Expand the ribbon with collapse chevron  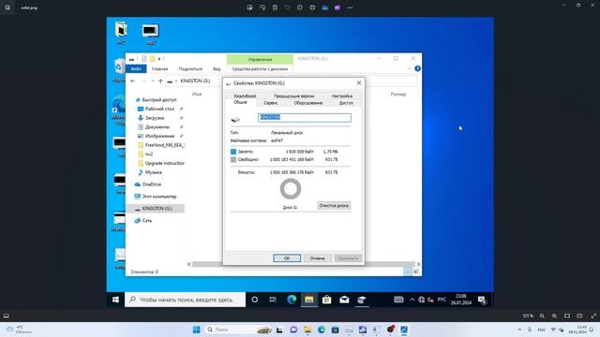(x=409, y=68)
